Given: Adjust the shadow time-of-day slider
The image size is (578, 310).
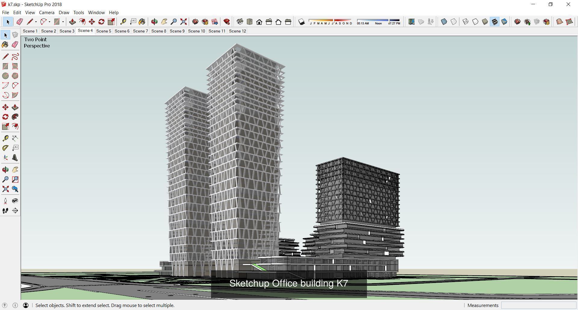Looking at the screenshot, I should (x=378, y=22).
